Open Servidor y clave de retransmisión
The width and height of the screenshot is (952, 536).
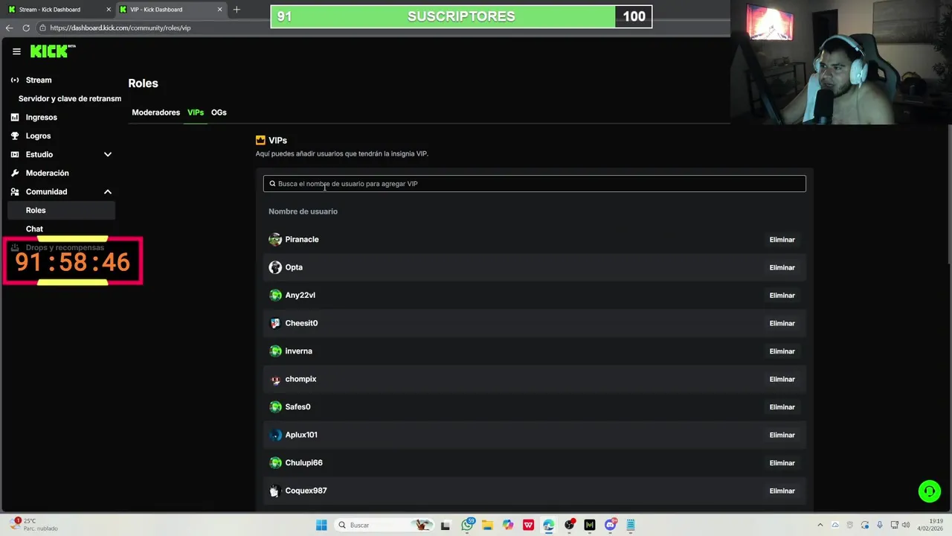[70, 98]
